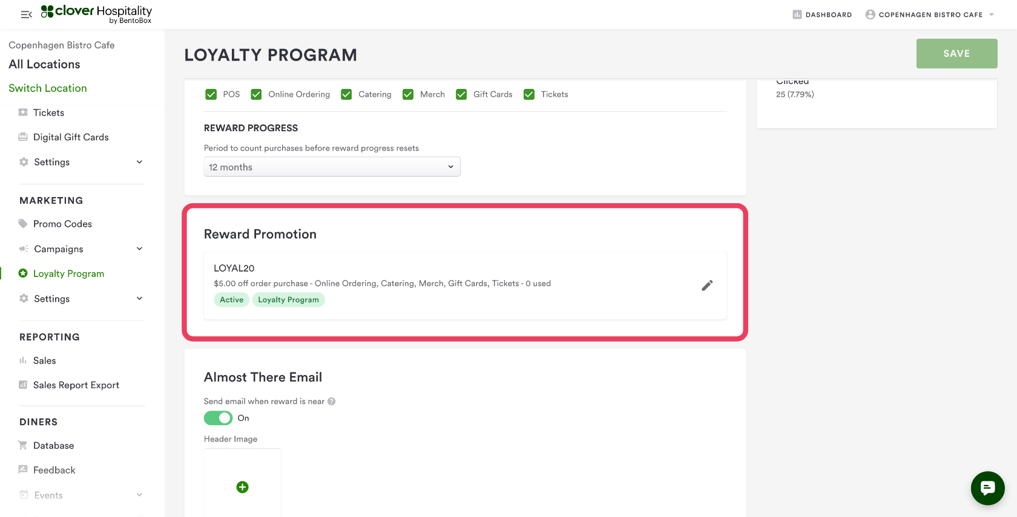The height and width of the screenshot is (517, 1017).
Task: Click the Copenhagen Bistro Cafe account icon
Action: point(871,15)
